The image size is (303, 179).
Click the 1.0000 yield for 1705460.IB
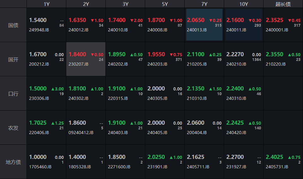coord(38,157)
